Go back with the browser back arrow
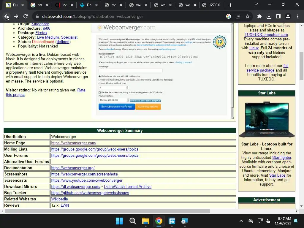The image size is (304, 228). tap(7, 17)
